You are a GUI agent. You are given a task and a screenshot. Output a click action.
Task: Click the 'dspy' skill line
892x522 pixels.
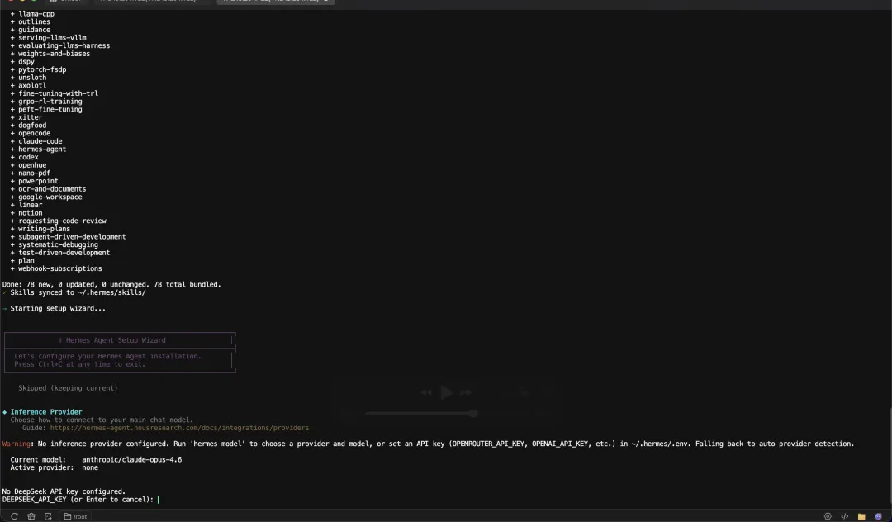coord(22,61)
